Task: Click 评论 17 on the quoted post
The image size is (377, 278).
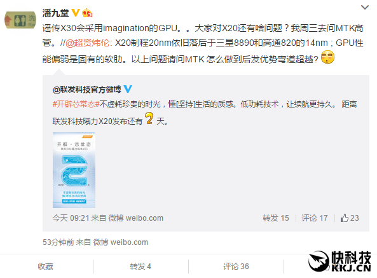Action: pyautogui.click(x=315, y=218)
